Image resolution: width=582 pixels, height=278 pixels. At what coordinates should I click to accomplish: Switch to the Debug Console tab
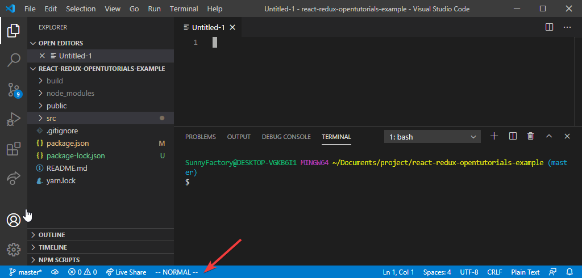click(x=286, y=137)
